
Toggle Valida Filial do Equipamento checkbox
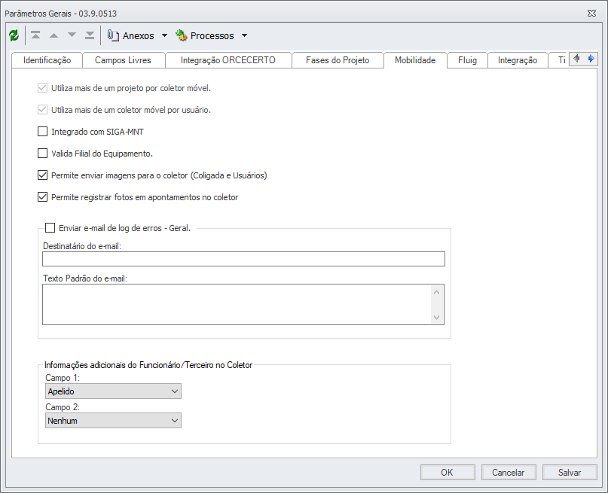(43, 154)
